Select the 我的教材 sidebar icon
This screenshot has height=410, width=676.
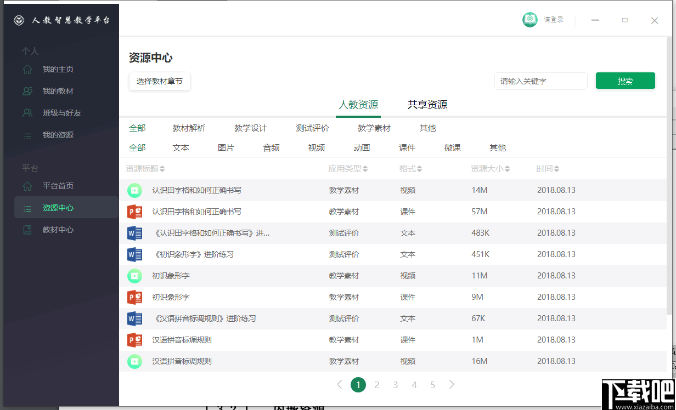coord(26,91)
